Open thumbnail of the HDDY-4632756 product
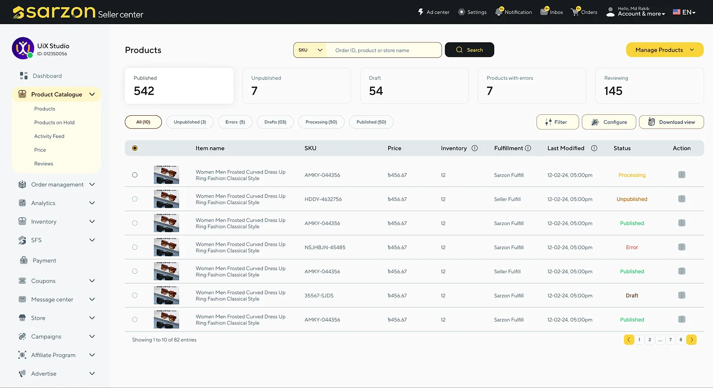 click(x=166, y=199)
